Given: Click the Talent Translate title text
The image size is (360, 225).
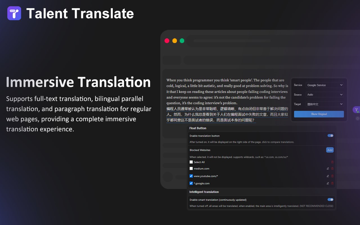Looking at the screenshot, I should coord(80,13).
